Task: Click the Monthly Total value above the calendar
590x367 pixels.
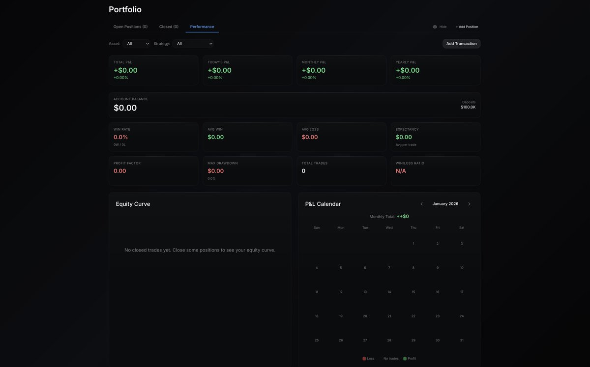Action: 403,216
